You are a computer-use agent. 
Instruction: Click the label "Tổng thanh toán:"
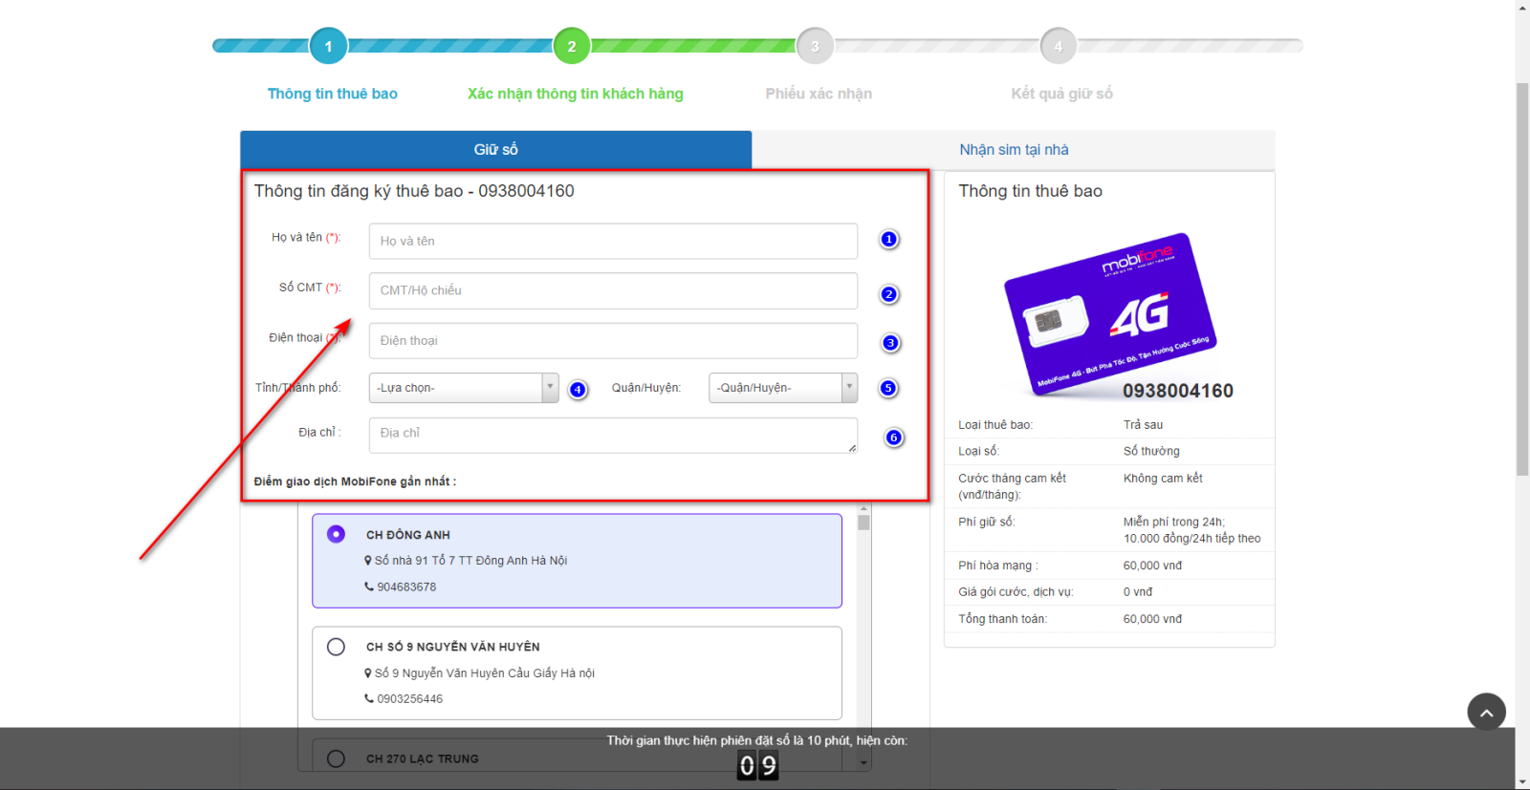coord(1003,619)
